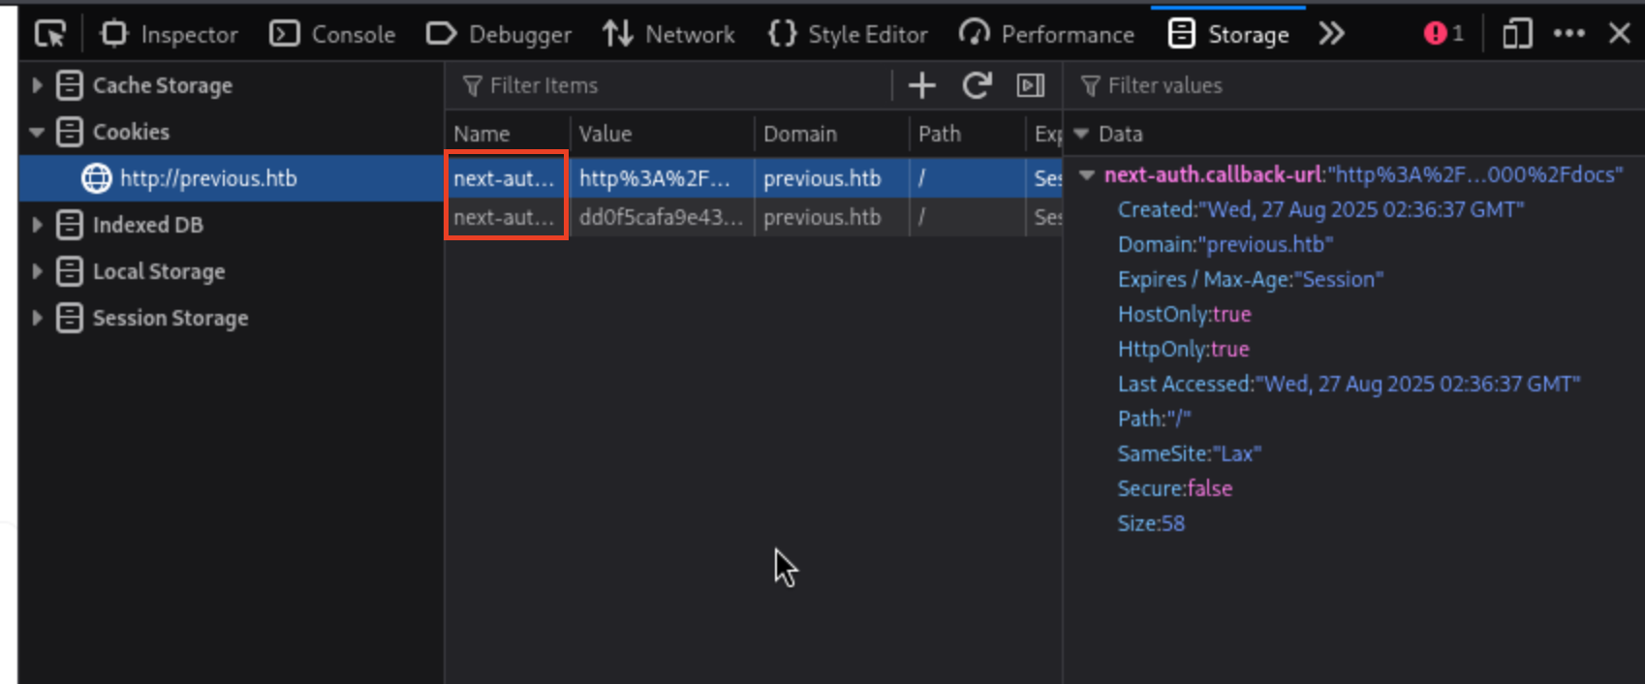Select the http://previous.htb cookie origin
Screen dimensions: 1645x684
(207, 178)
